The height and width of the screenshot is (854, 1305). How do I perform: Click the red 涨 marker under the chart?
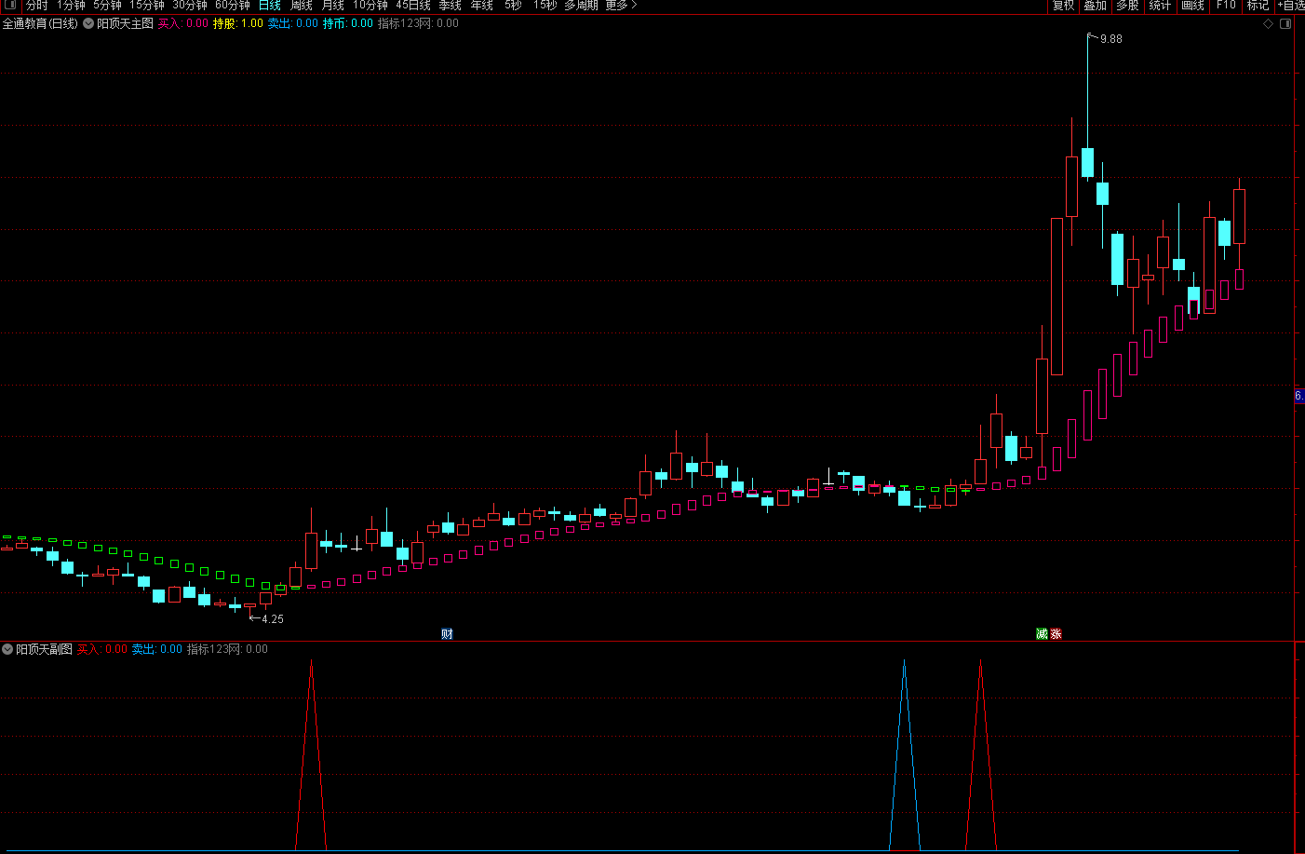click(x=1056, y=633)
